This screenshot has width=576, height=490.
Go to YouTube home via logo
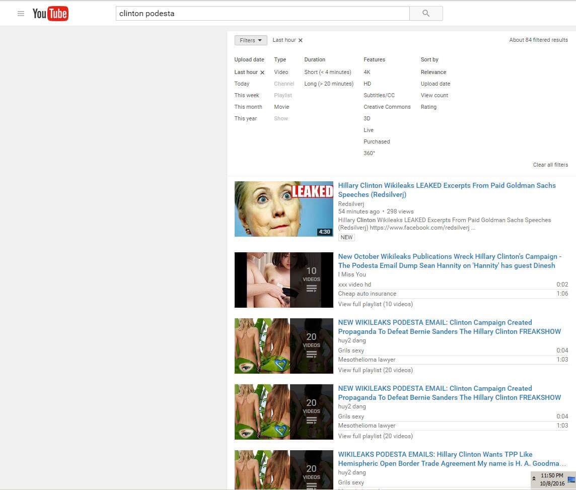pyautogui.click(x=50, y=14)
